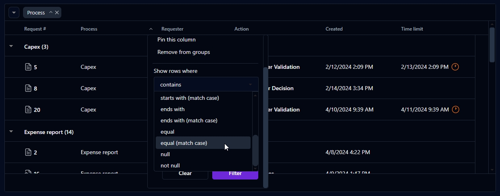The width and height of the screenshot is (500, 196).
Task: Choose 'Remove from groups' menu option
Action: pos(184,52)
